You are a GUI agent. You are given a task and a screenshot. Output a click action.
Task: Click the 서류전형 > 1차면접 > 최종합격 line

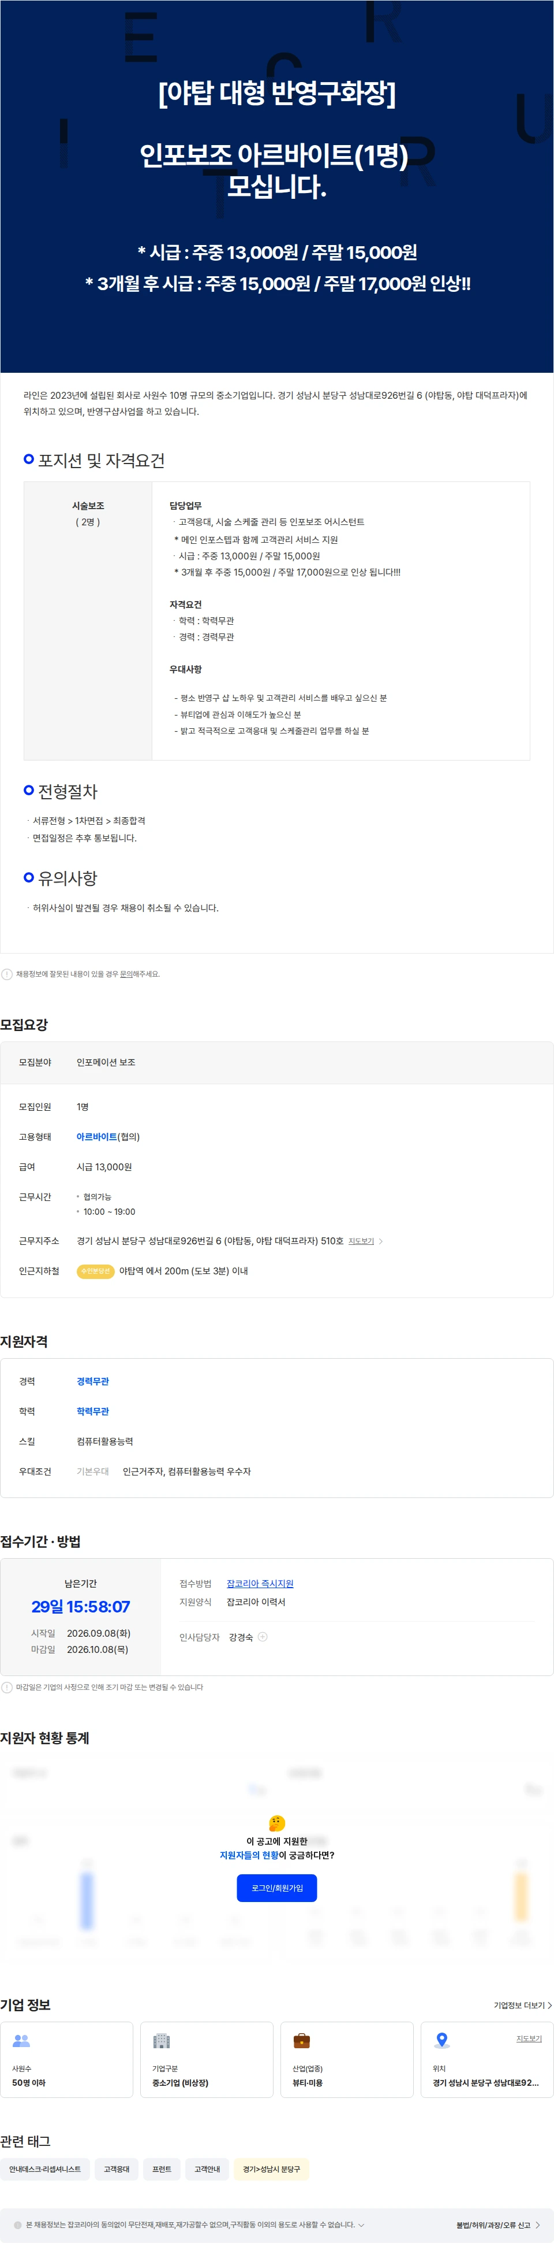click(89, 821)
